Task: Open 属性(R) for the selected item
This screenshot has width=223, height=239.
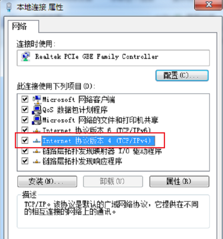Action: point(179,181)
